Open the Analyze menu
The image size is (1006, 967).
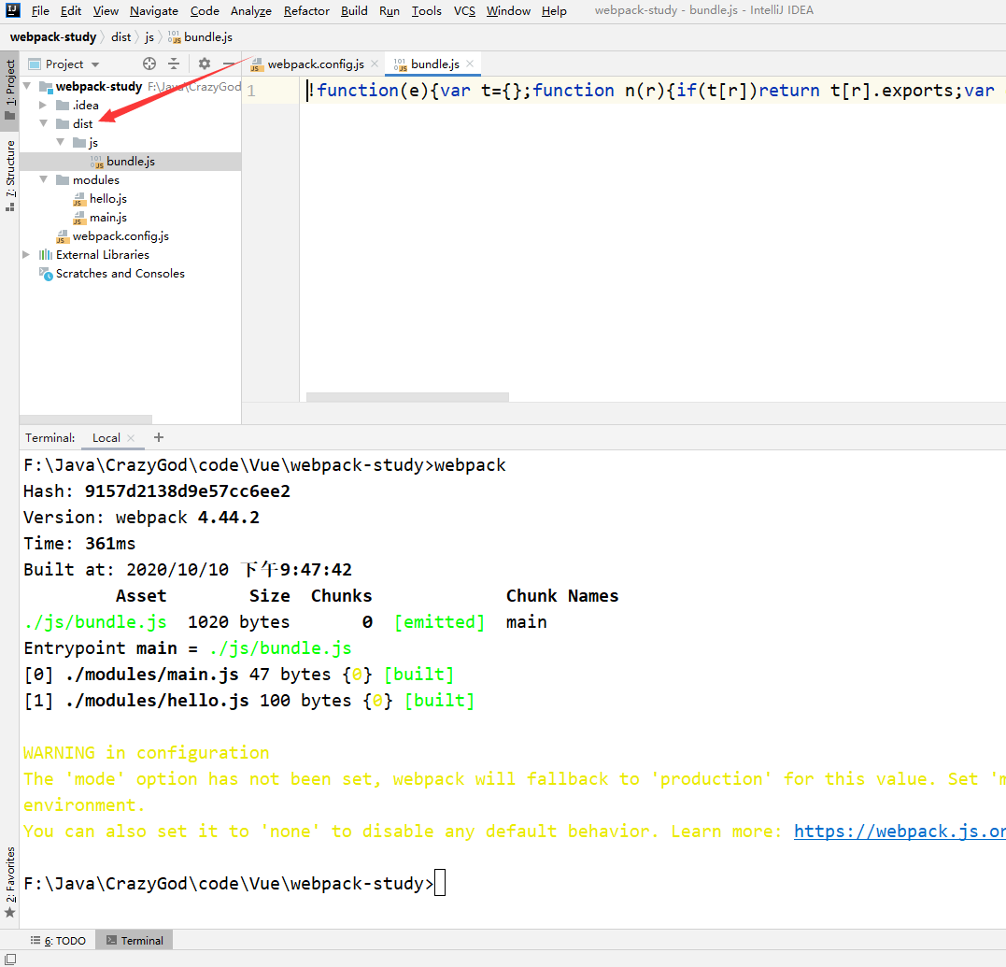point(251,11)
